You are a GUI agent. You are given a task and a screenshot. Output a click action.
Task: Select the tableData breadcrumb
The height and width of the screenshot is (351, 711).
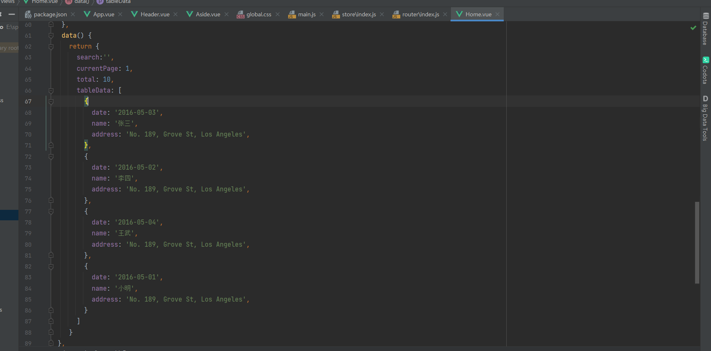[x=114, y=2]
